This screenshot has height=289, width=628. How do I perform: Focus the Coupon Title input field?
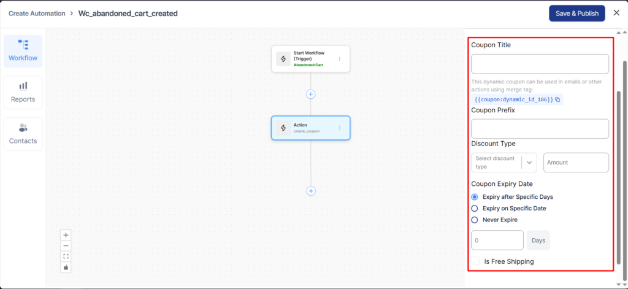click(x=540, y=64)
